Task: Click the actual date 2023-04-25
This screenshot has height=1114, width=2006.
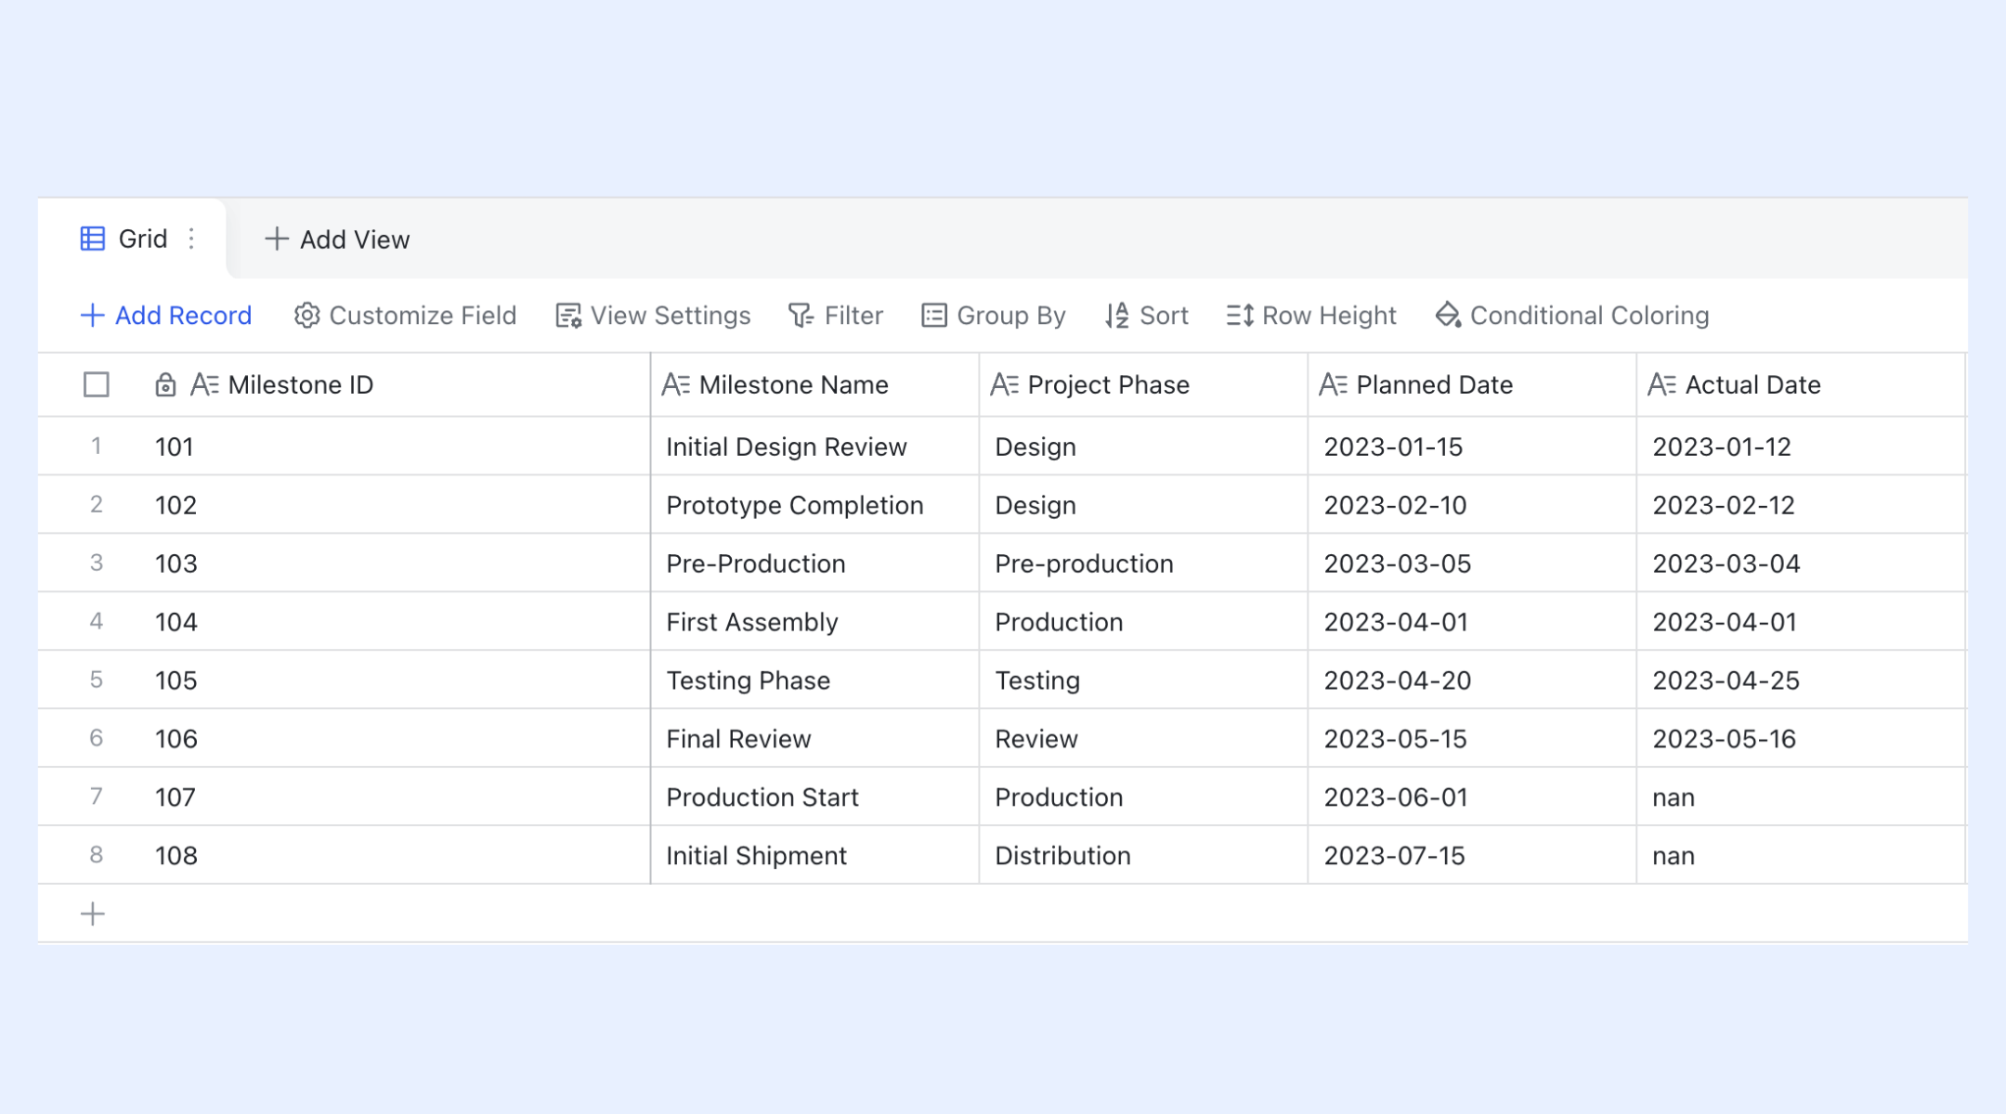Action: 1802,680
